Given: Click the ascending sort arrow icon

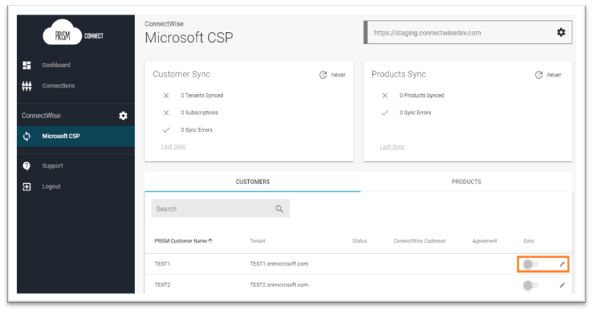Looking at the screenshot, I should (x=210, y=241).
